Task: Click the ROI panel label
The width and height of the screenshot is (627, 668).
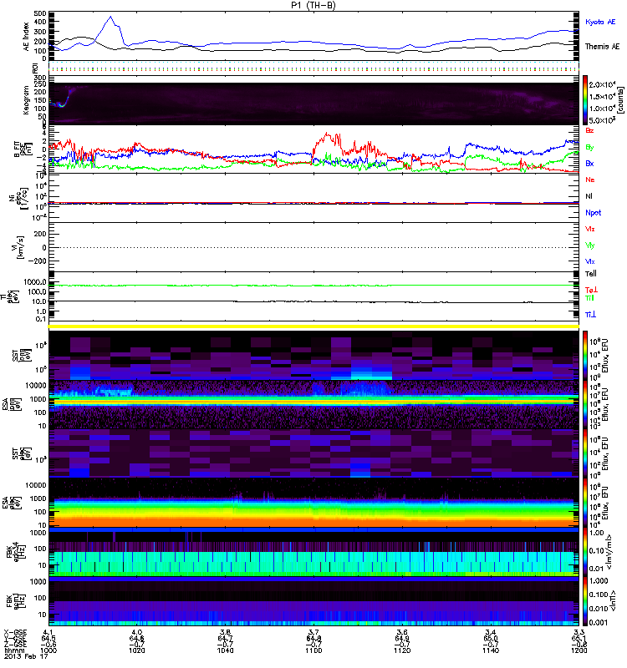Action: 36,68
